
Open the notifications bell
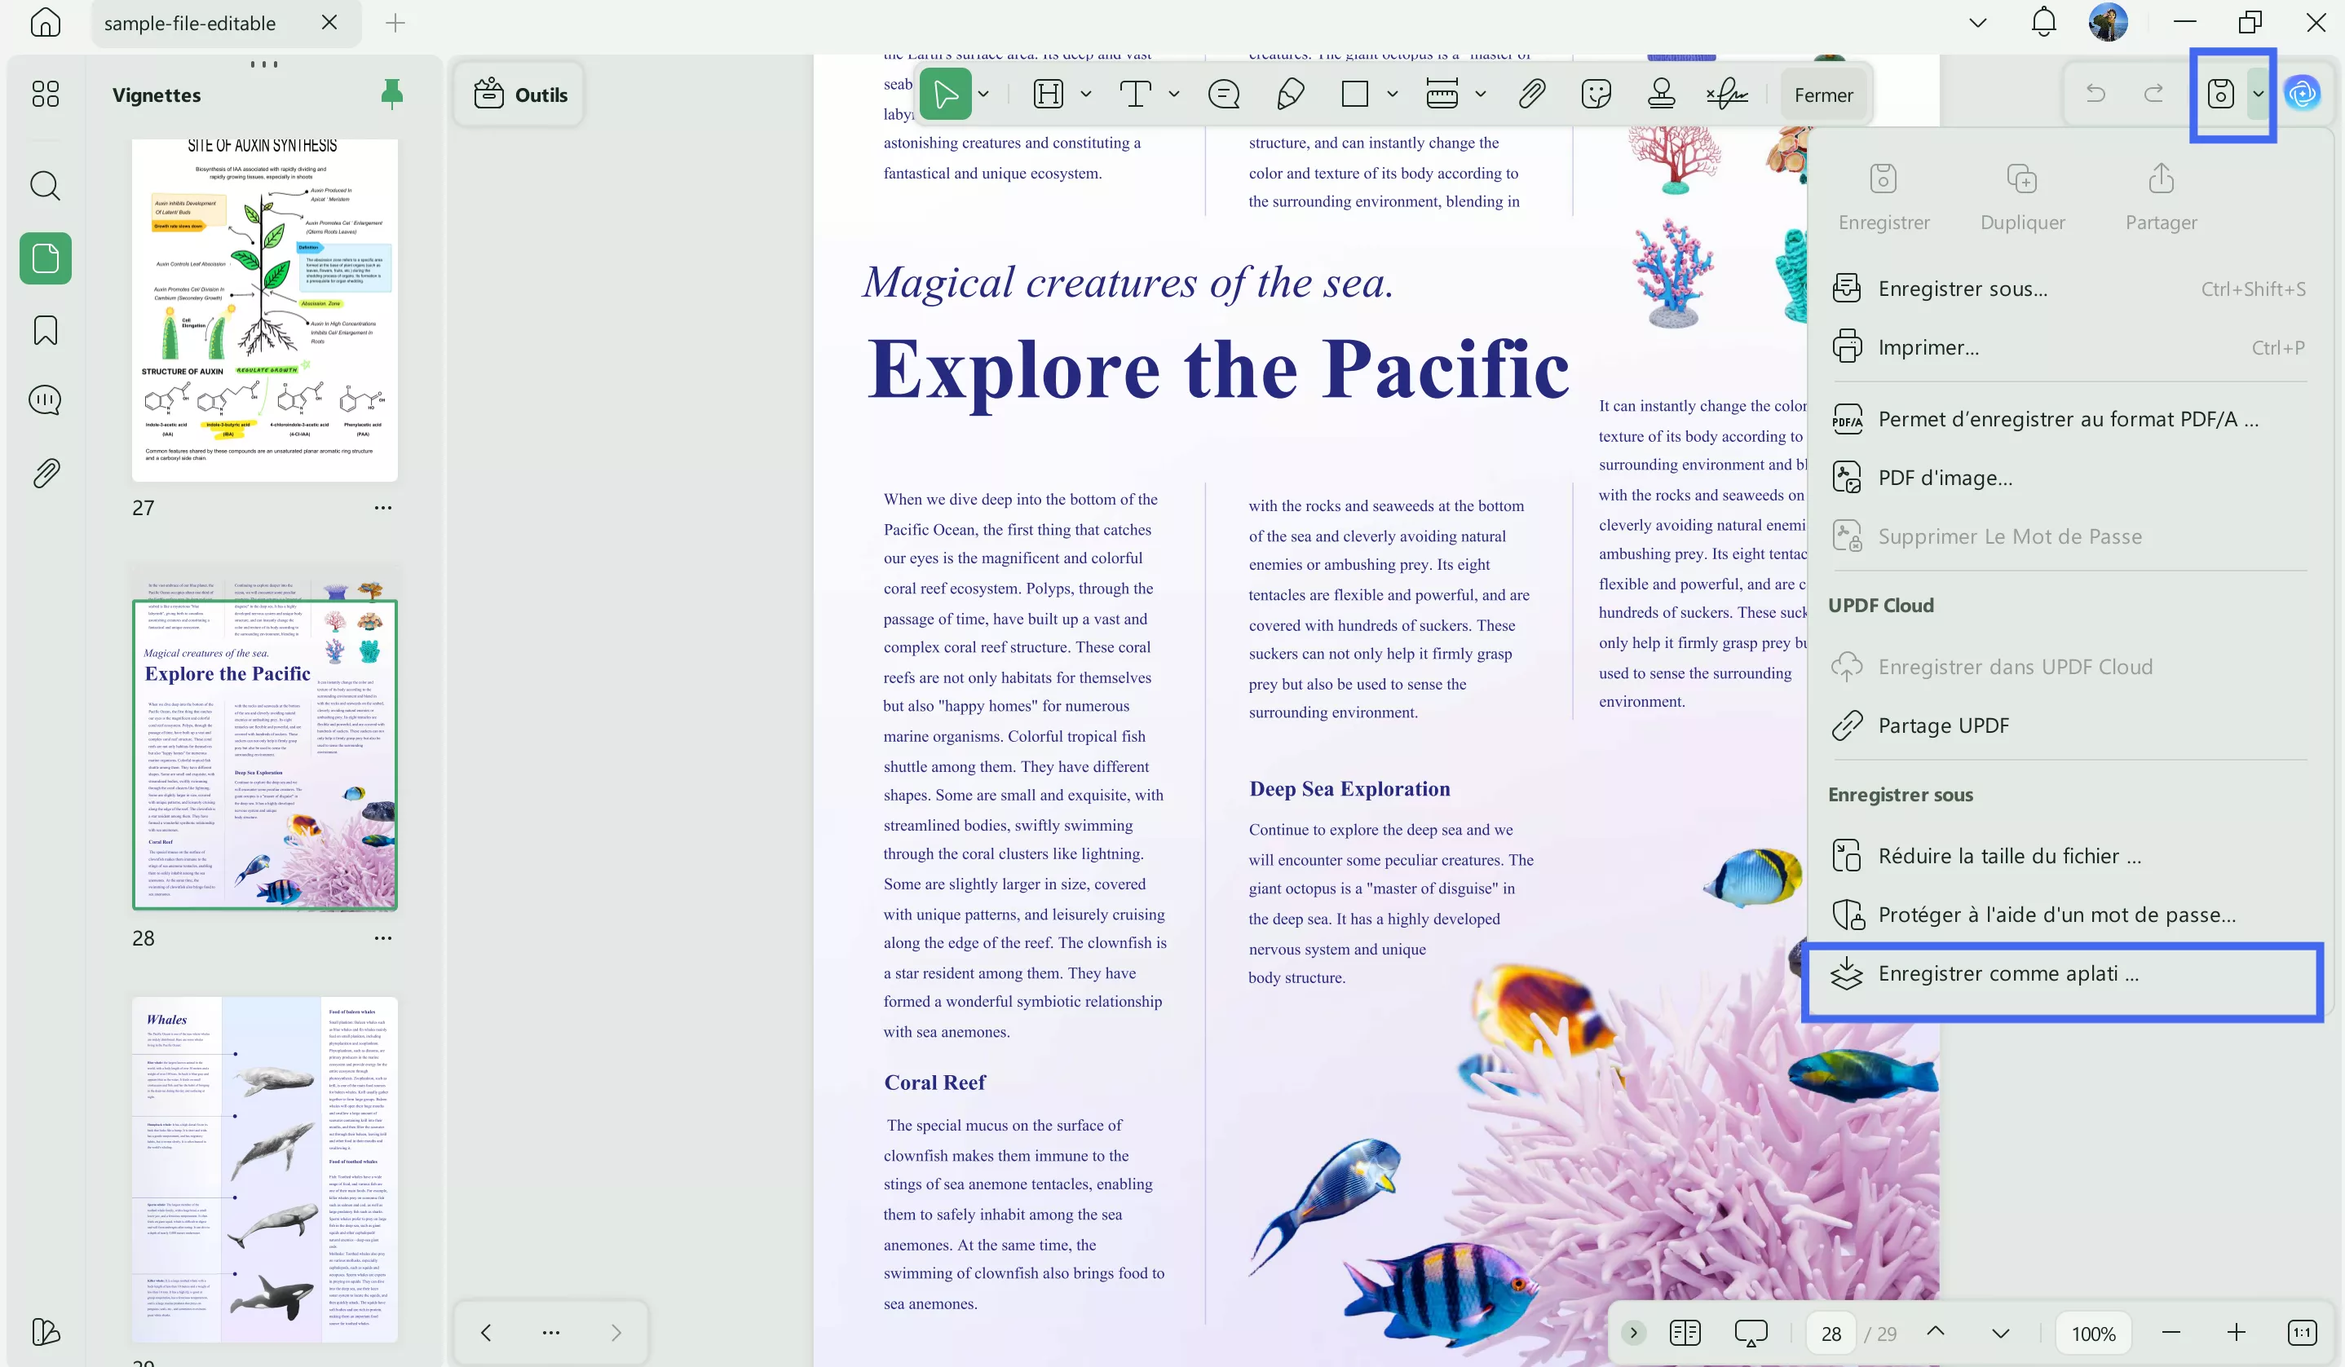2043,22
